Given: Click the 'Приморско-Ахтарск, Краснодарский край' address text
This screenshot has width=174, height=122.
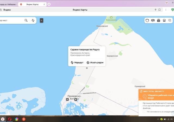Looking at the screenshot, I should (x=80, y=54).
